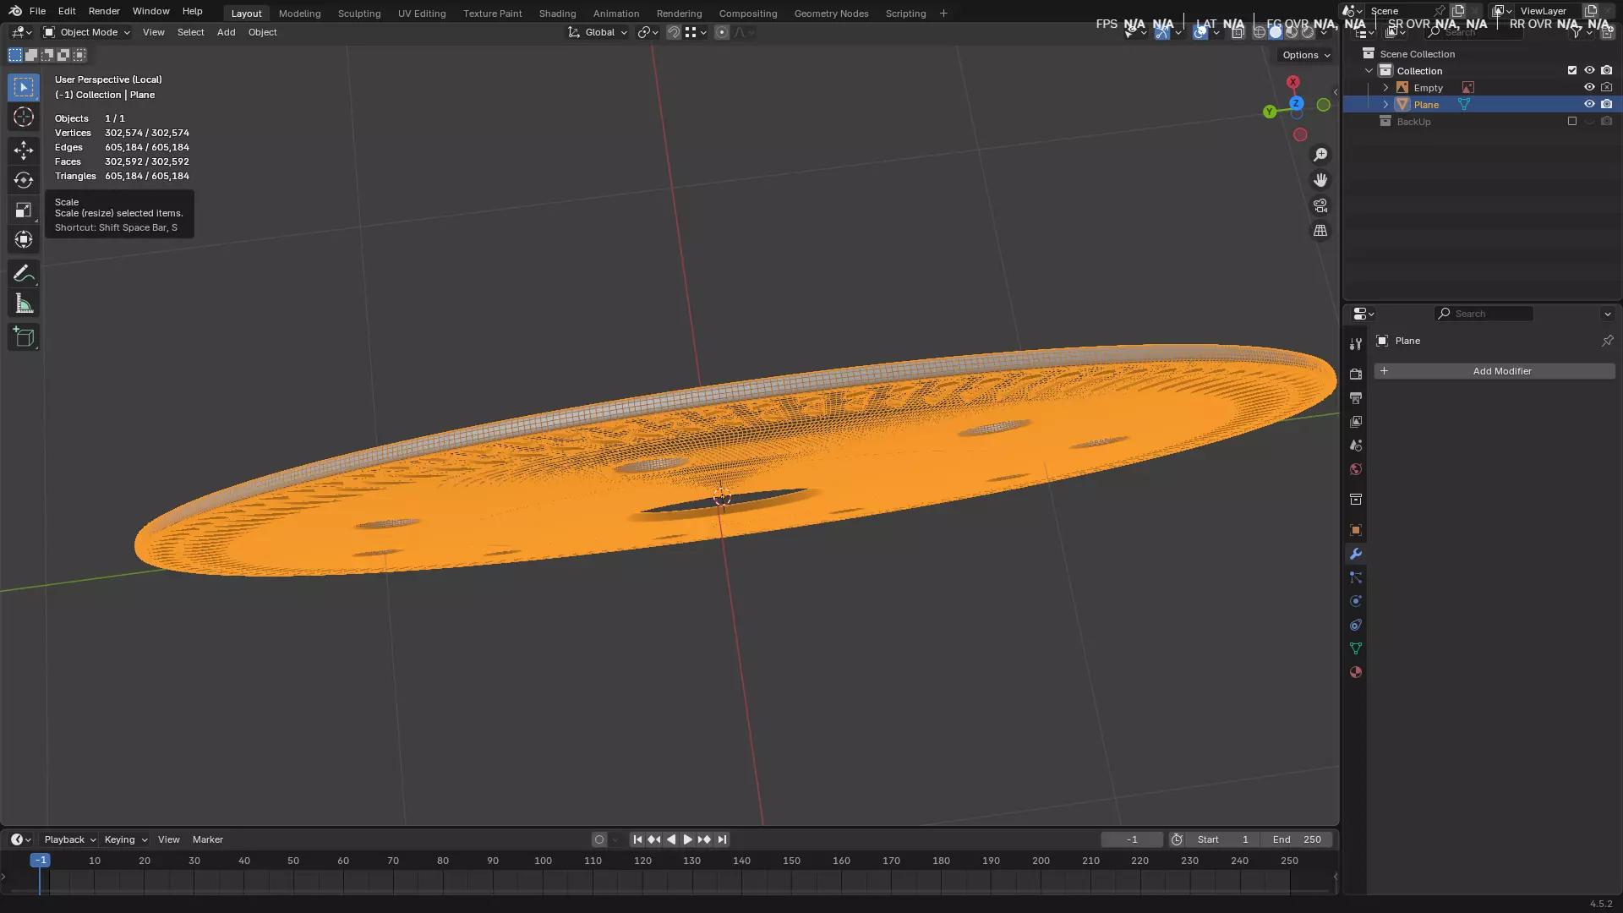Viewport: 1623px width, 913px height.
Task: Toggle pin on Plane properties panel
Action: click(1607, 341)
